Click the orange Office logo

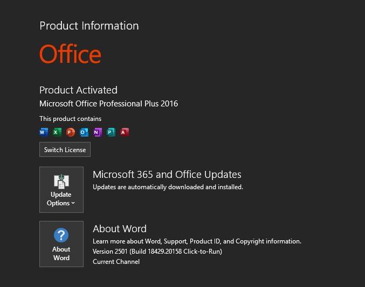click(x=70, y=55)
